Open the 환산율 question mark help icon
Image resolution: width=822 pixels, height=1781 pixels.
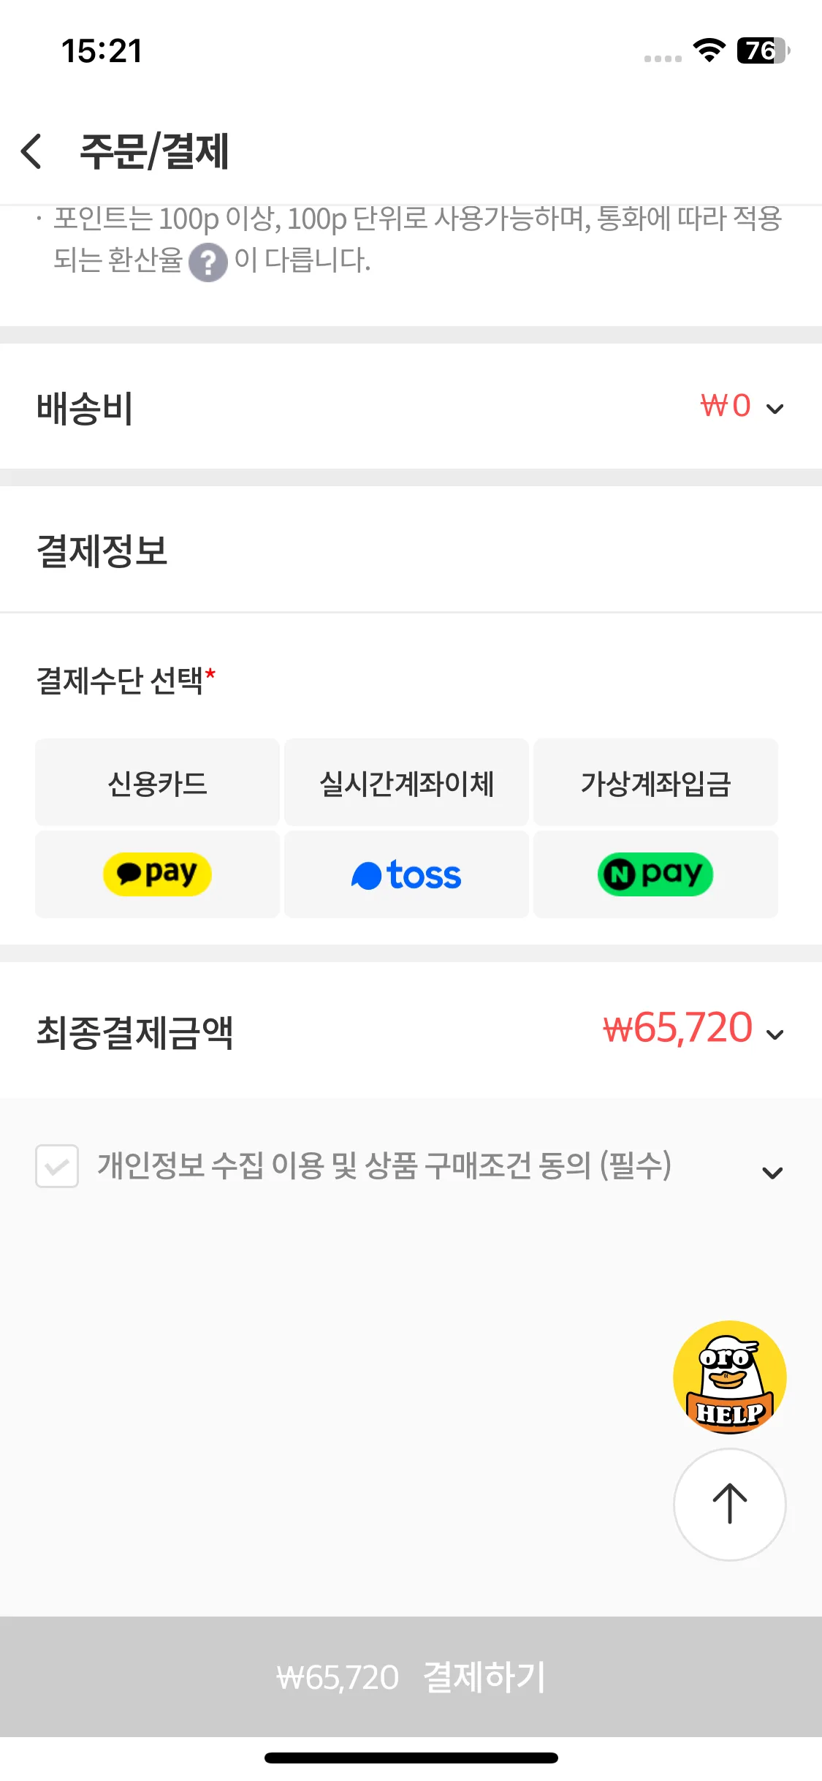coord(208,262)
